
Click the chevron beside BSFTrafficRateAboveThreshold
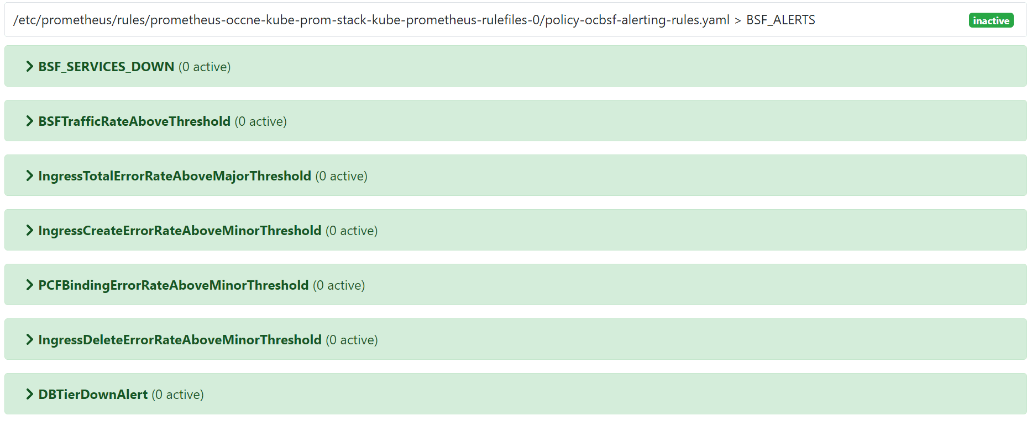(29, 121)
